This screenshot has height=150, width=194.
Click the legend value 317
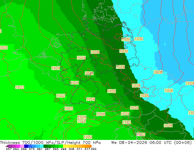(87, 149)
